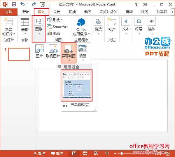This screenshot has width=175, height=157.
Task: Insert a 批注 comment from ribbon
Action: (112, 25)
